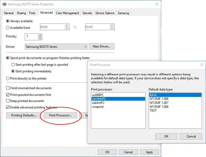Select ssm4mPC print processor

click(118, 99)
